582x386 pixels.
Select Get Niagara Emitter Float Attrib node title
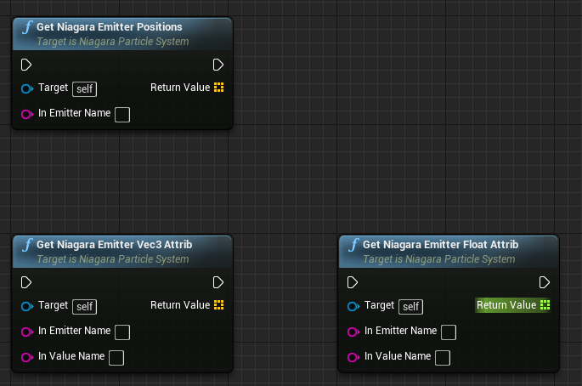441,245
